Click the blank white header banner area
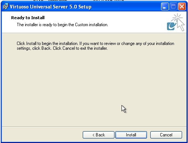 click(136, 22)
